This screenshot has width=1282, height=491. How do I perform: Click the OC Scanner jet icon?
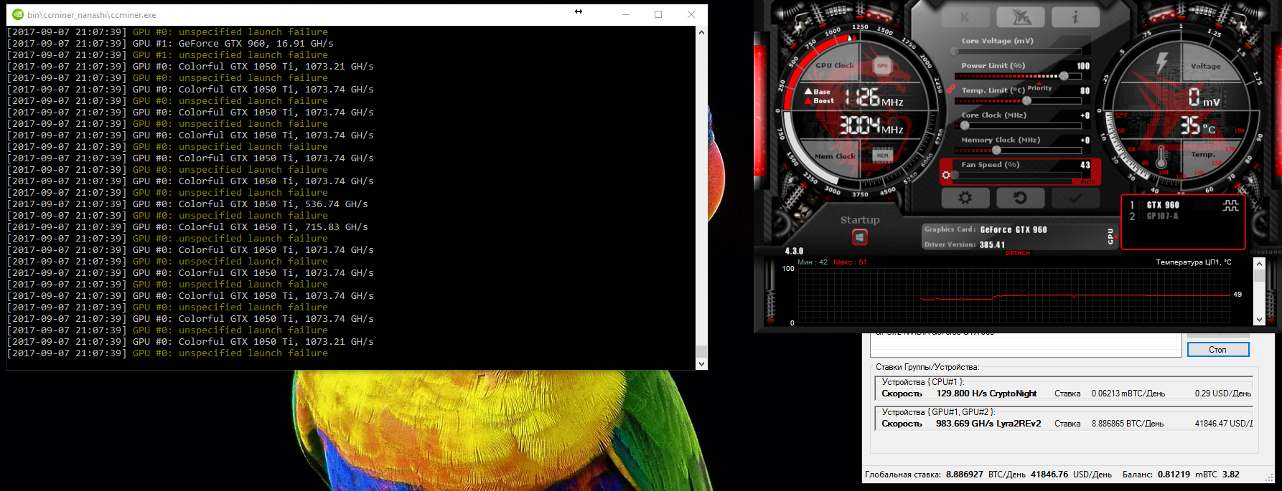[1020, 18]
